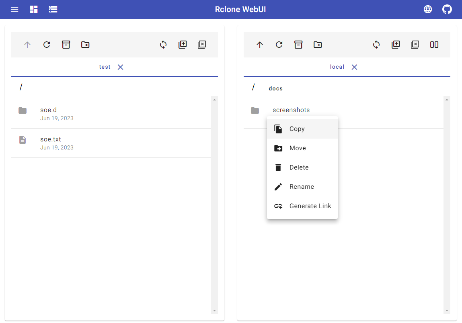Close the local tab with X
Image resolution: width=462 pixels, height=323 pixels.
(355, 67)
